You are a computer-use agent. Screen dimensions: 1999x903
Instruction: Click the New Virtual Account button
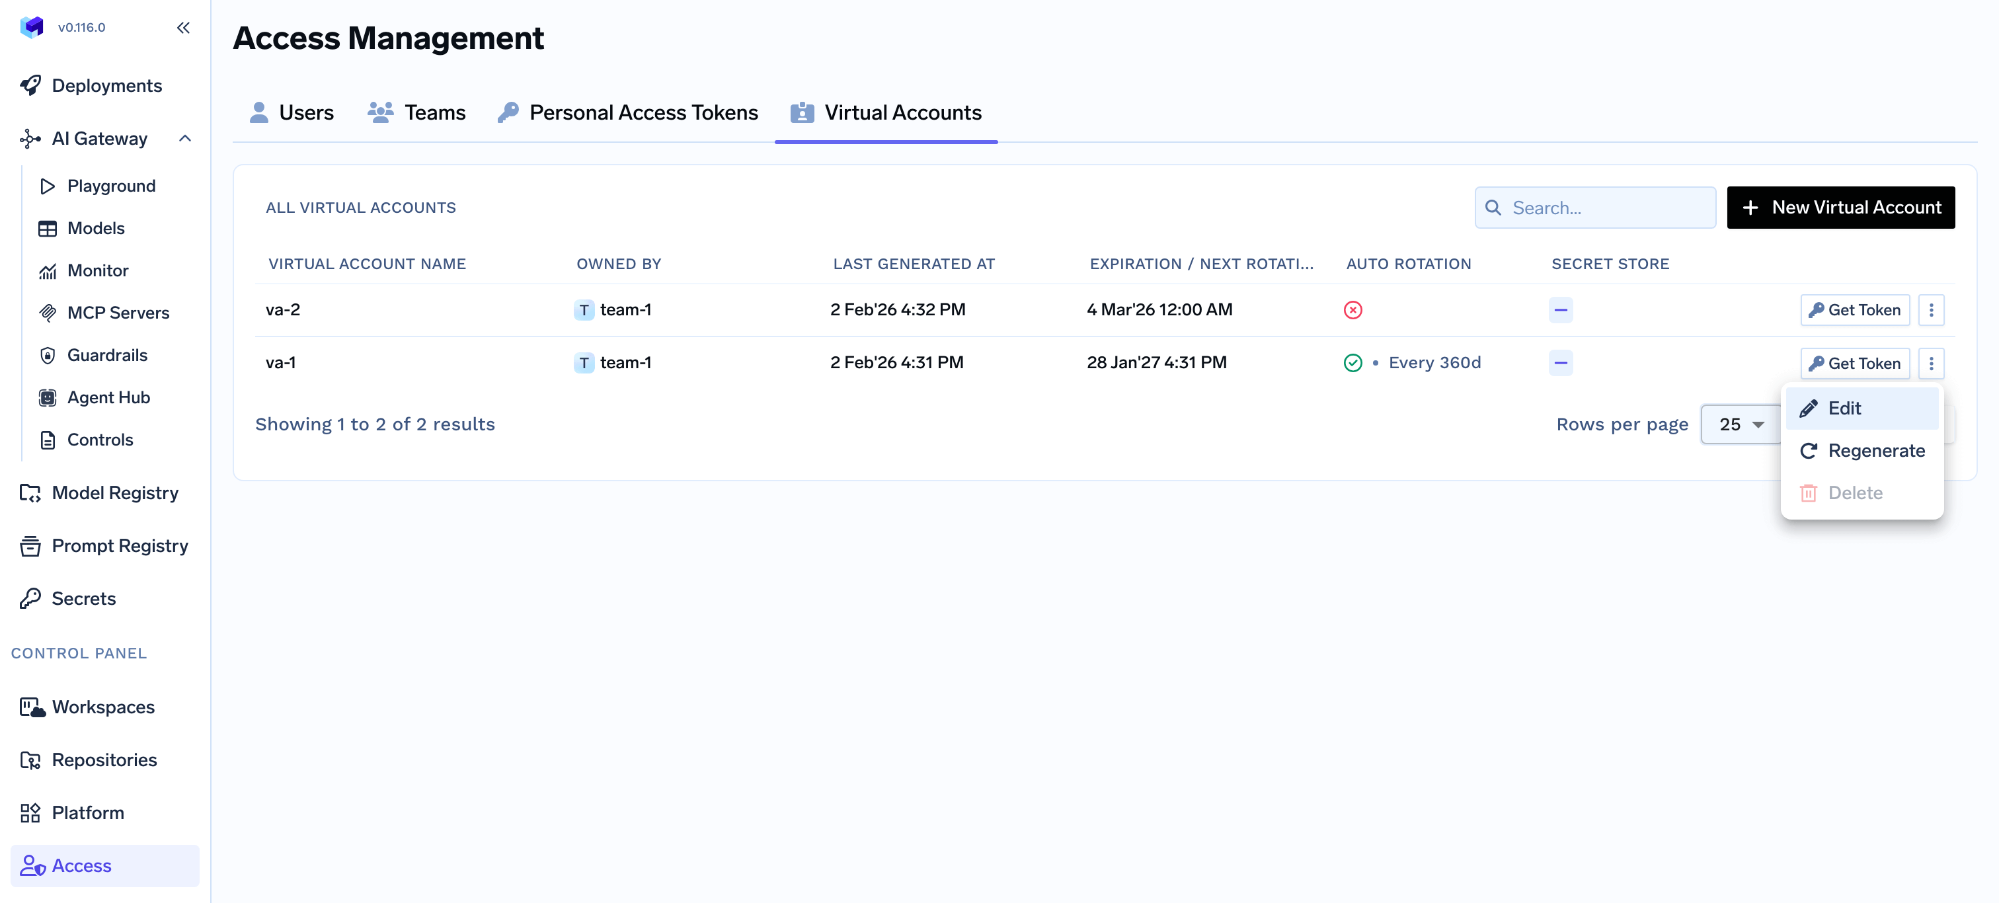[1841, 207]
